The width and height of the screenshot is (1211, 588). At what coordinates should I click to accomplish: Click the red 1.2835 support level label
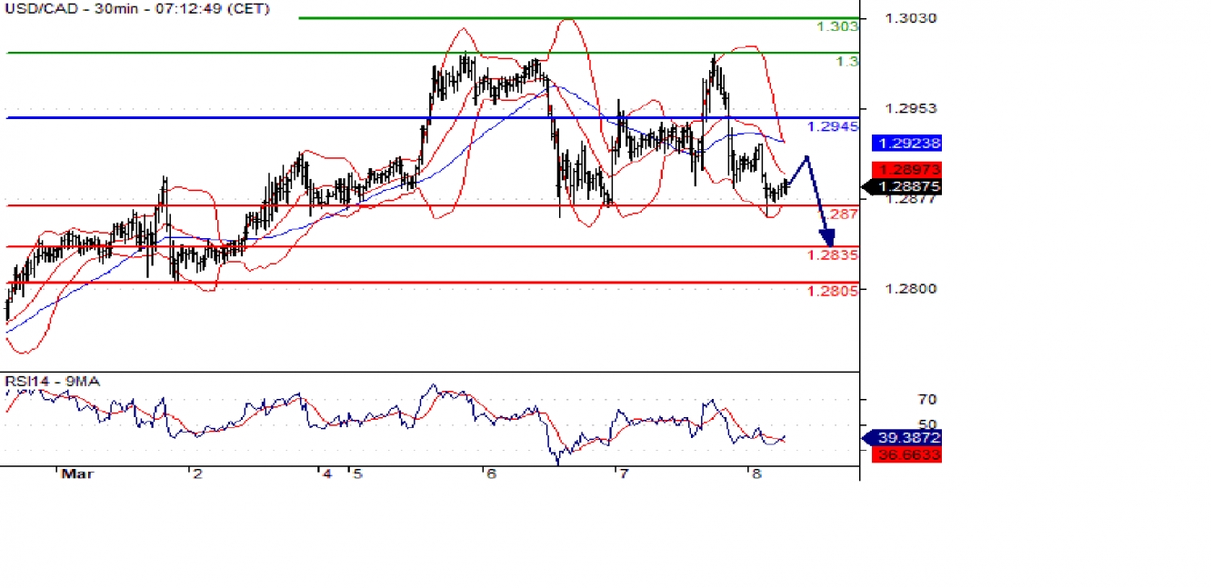pyautogui.click(x=832, y=255)
